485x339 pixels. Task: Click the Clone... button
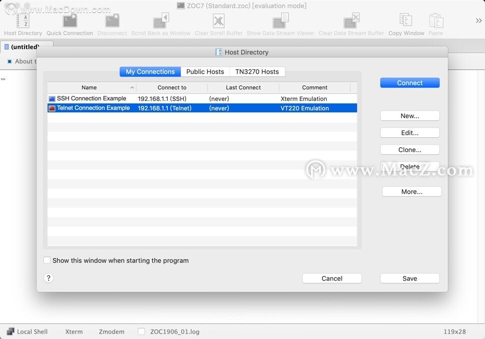[410, 150]
